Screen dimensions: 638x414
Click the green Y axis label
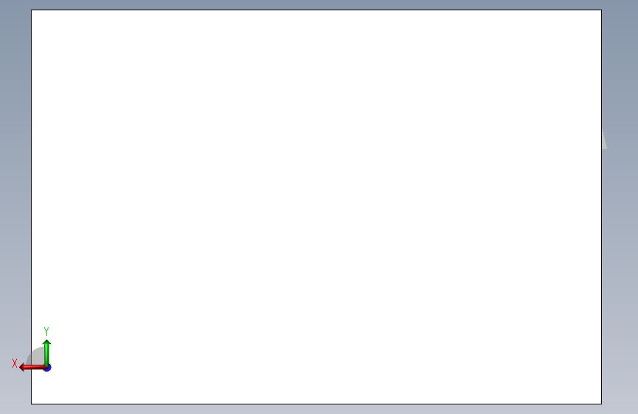tap(46, 331)
